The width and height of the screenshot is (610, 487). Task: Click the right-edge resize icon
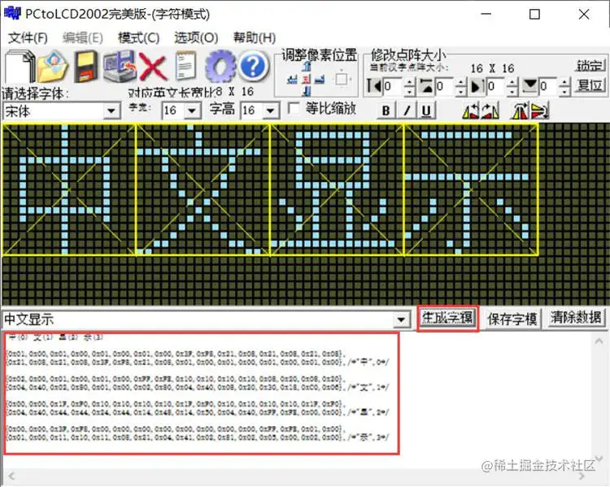point(477,86)
